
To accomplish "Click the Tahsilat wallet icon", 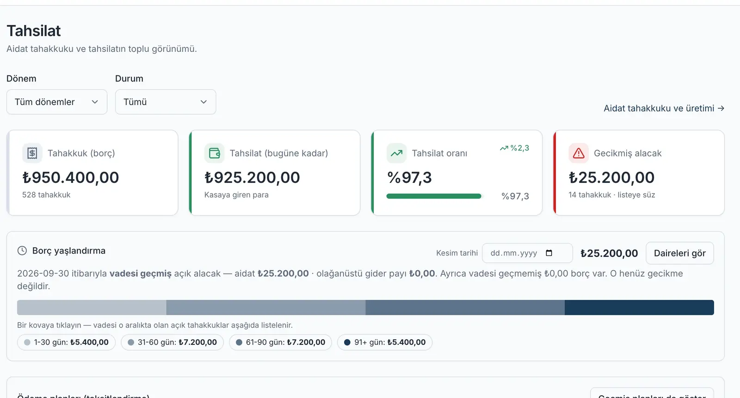I will pos(214,153).
